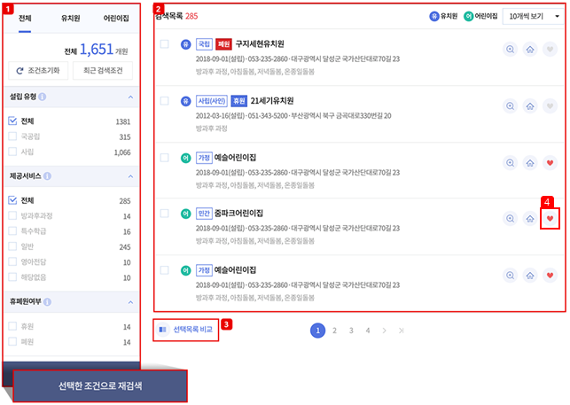
Task: Click the 폐원 red tag on 구지세현유치원
Action: click(223, 44)
